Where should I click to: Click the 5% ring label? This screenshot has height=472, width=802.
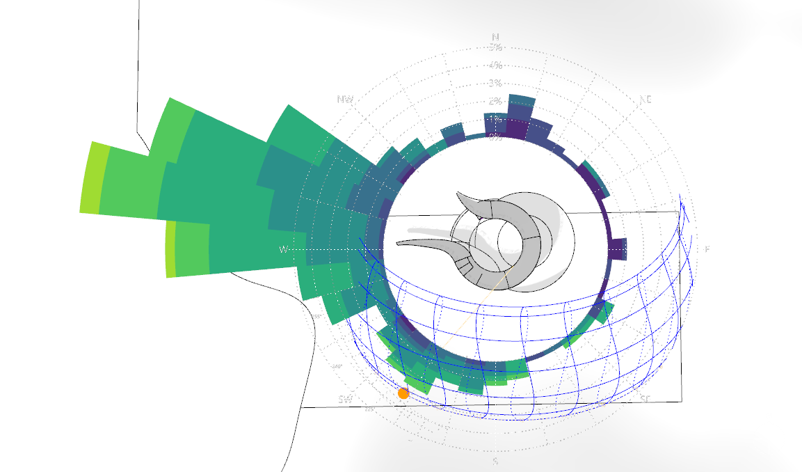(x=495, y=47)
